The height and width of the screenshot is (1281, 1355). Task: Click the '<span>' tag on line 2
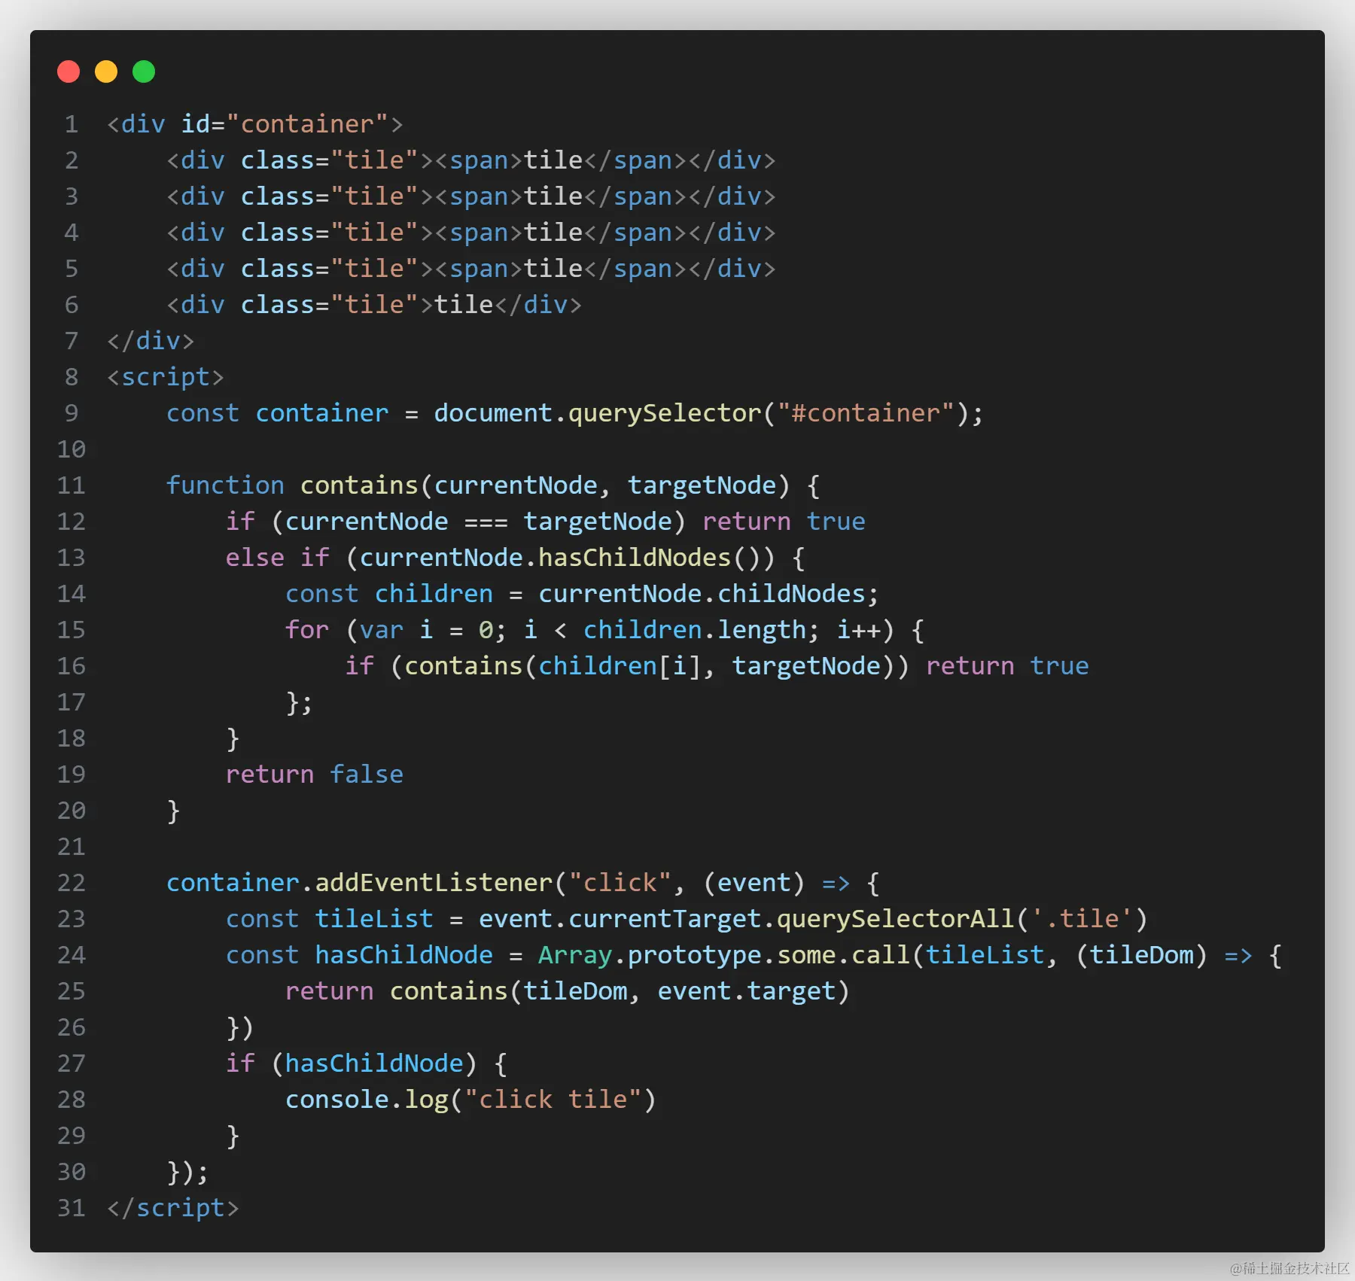[x=479, y=160]
